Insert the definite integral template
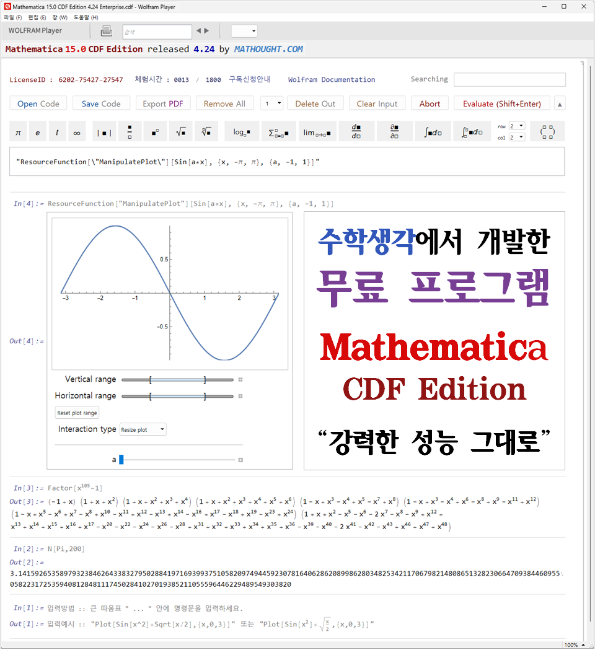595x650 pixels. point(472,132)
